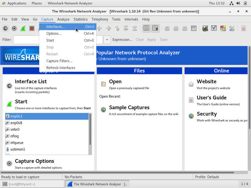Viewport: 251px width, 188px height.
Task: Switch to root@fittycent terminal in taskbar
Action: click(32, 184)
